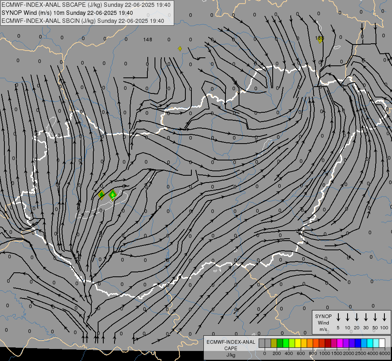
Task: Click the wind legend label 50
Action: [375, 328]
